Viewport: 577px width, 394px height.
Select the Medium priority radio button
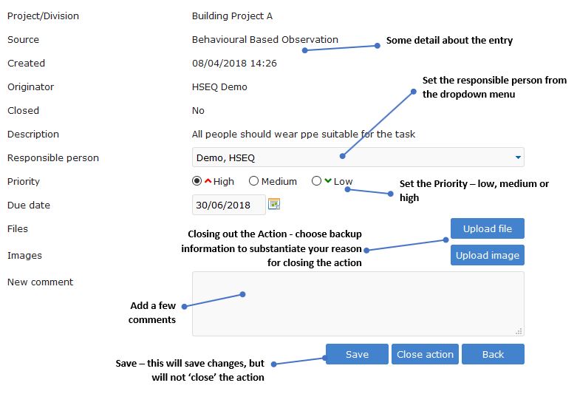[254, 181]
